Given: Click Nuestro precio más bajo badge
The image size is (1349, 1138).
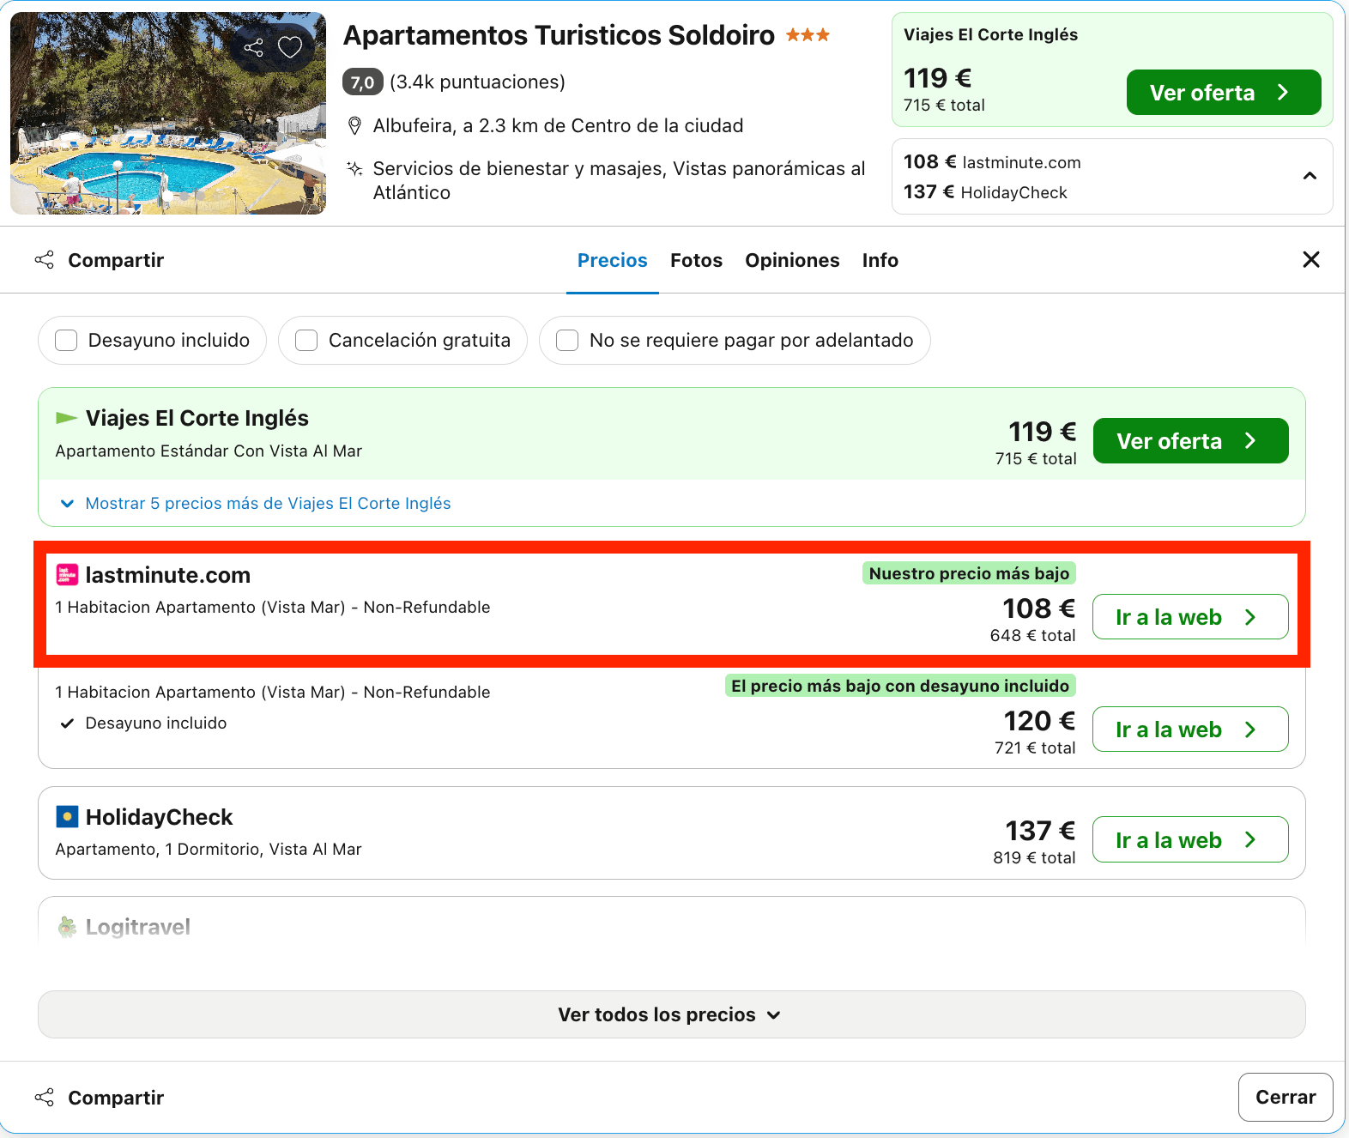Looking at the screenshot, I should (969, 573).
